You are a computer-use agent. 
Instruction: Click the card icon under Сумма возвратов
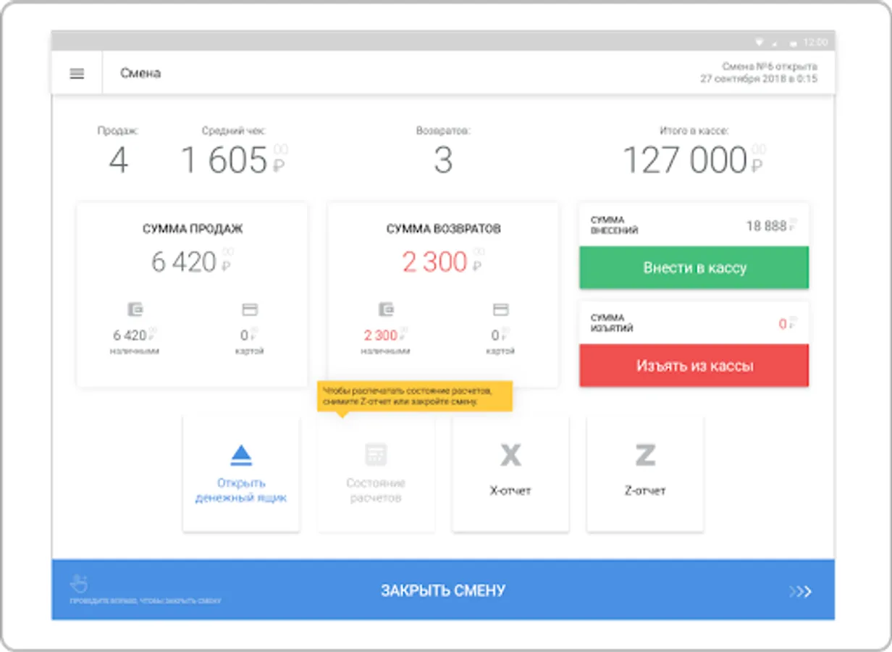tap(500, 310)
